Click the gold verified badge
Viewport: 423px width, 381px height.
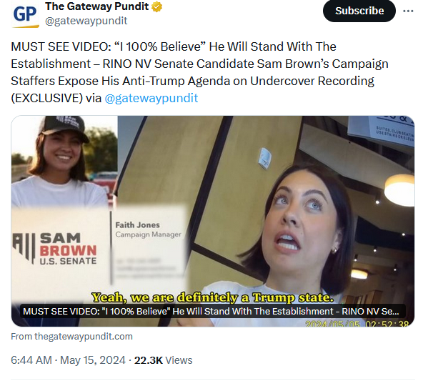coord(157,6)
